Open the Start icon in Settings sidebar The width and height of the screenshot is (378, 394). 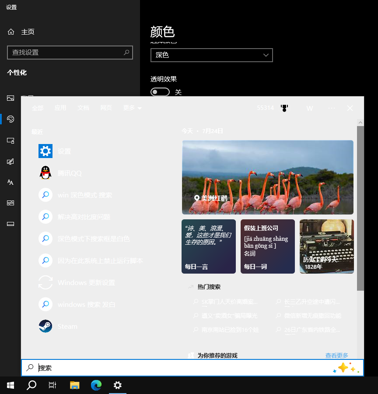(x=10, y=203)
